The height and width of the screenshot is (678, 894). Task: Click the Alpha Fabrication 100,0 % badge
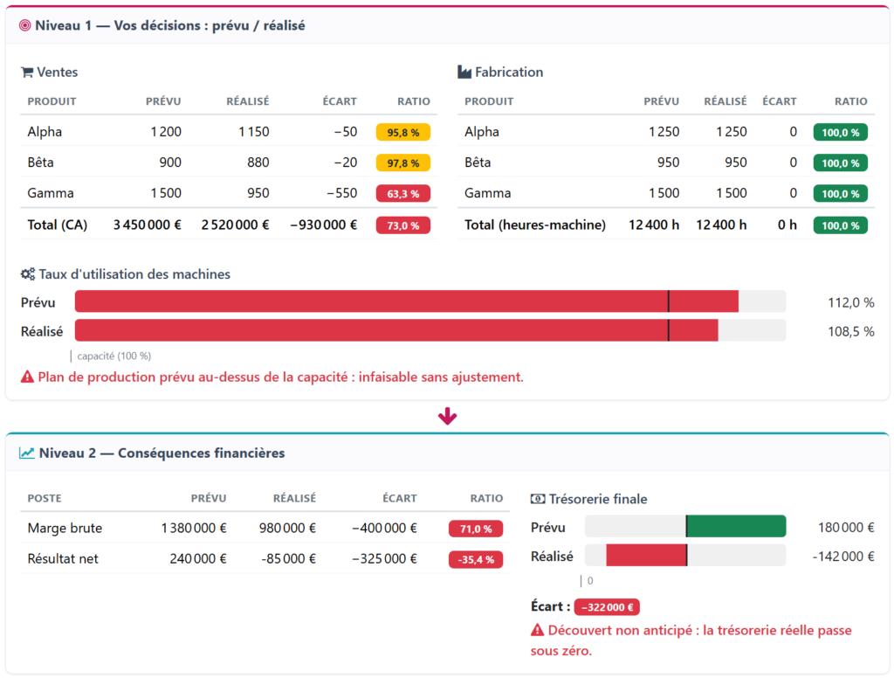click(x=841, y=133)
